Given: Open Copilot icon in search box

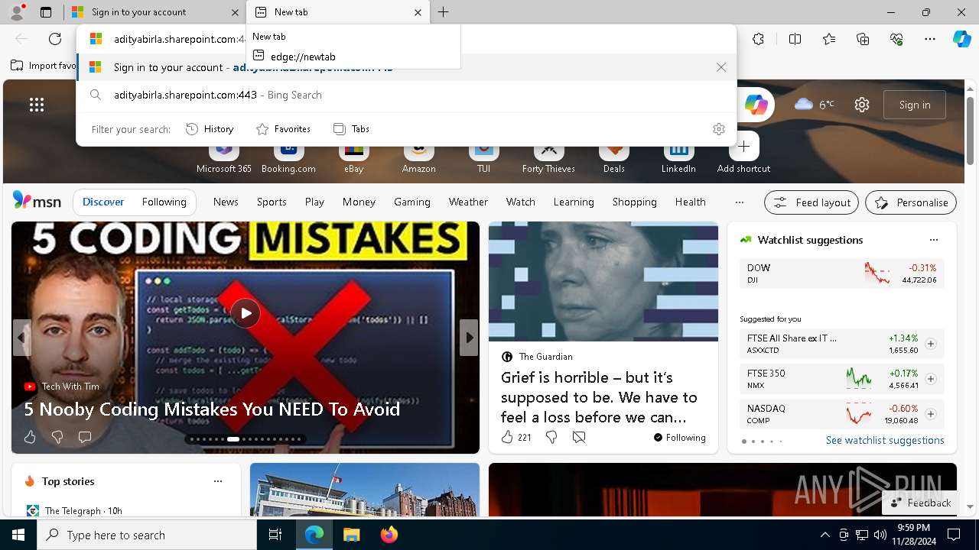Looking at the screenshot, I should pyautogui.click(x=756, y=105).
